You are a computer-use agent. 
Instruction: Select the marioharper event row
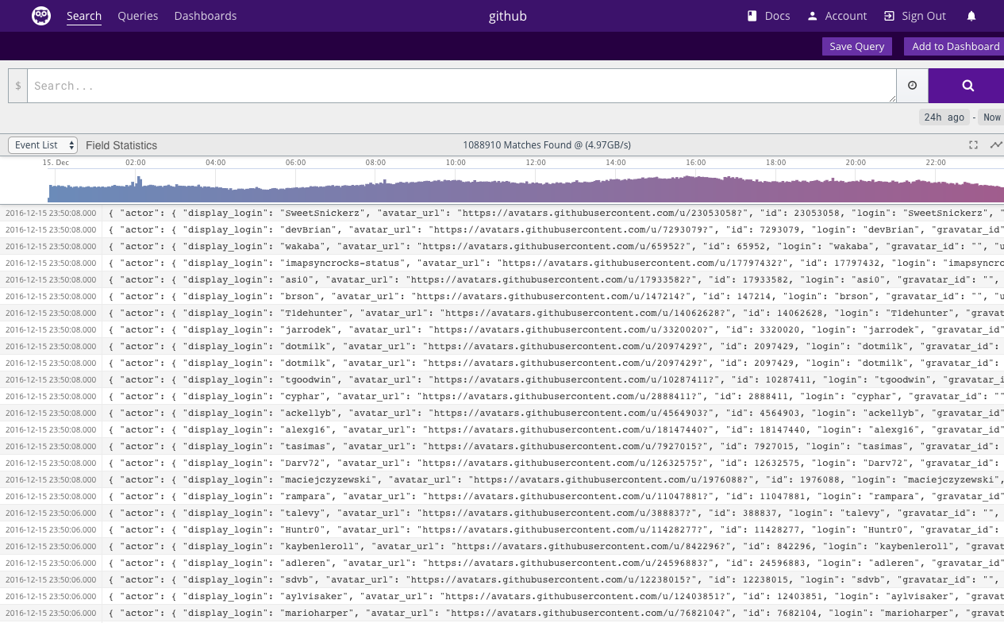[x=502, y=613]
